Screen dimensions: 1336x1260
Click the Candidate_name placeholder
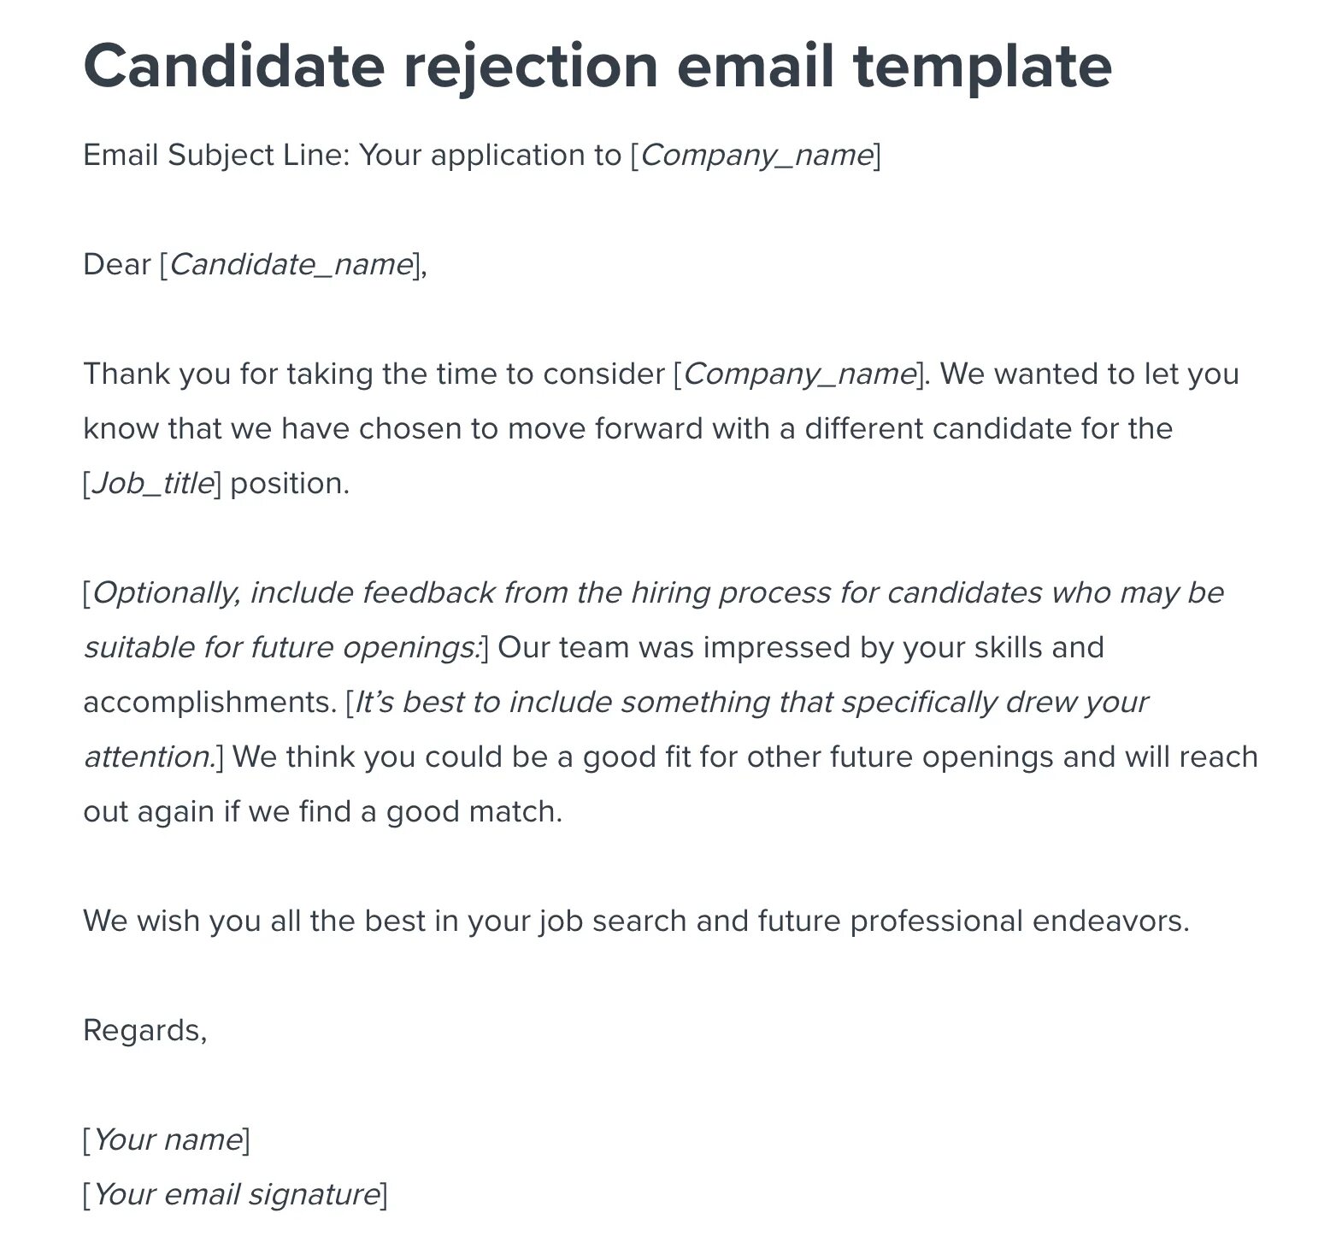tap(291, 264)
